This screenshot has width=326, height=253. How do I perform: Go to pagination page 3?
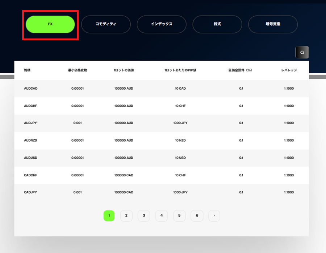[144, 216]
